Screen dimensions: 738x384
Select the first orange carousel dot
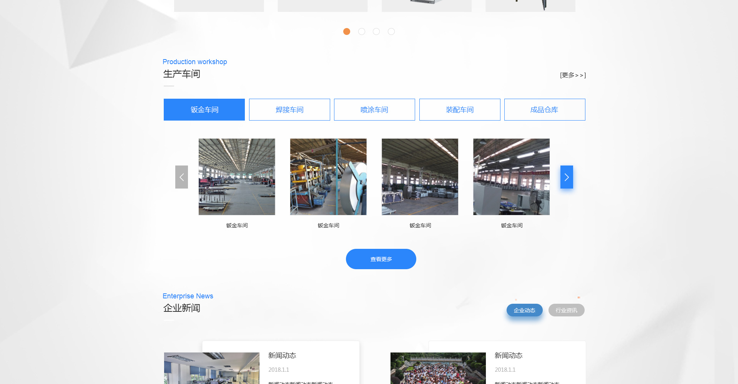click(347, 31)
